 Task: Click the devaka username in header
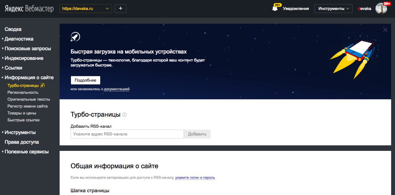[364, 9]
